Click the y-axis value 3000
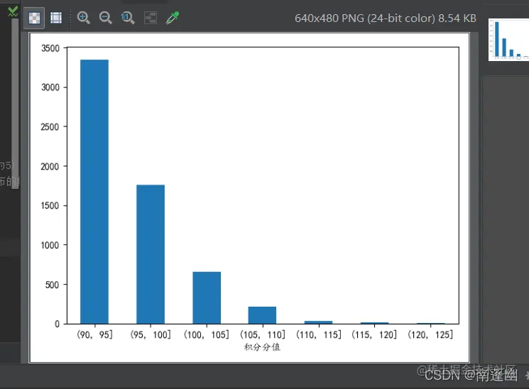529x389 pixels. coord(50,87)
